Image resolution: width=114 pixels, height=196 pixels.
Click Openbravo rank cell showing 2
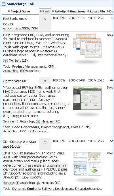click(45, 81)
